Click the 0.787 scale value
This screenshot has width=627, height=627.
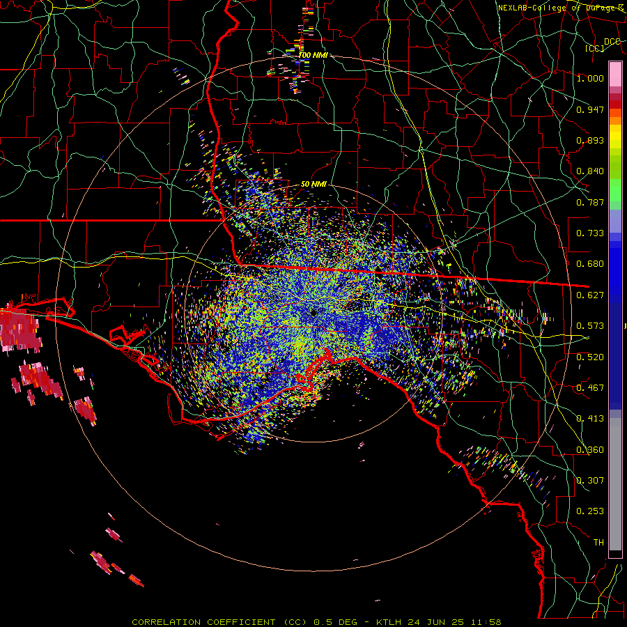[590, 202]
